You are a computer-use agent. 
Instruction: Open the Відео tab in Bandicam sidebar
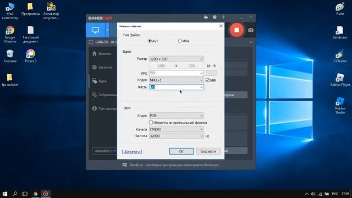click(x=100, y=81)
